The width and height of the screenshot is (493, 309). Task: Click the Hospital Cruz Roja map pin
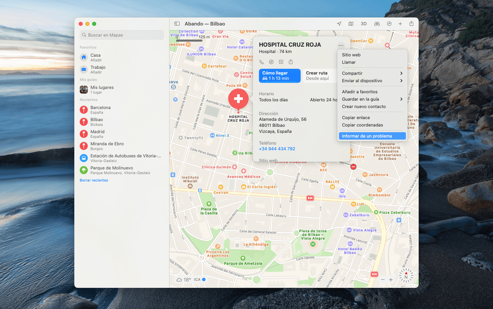point(238,98)
